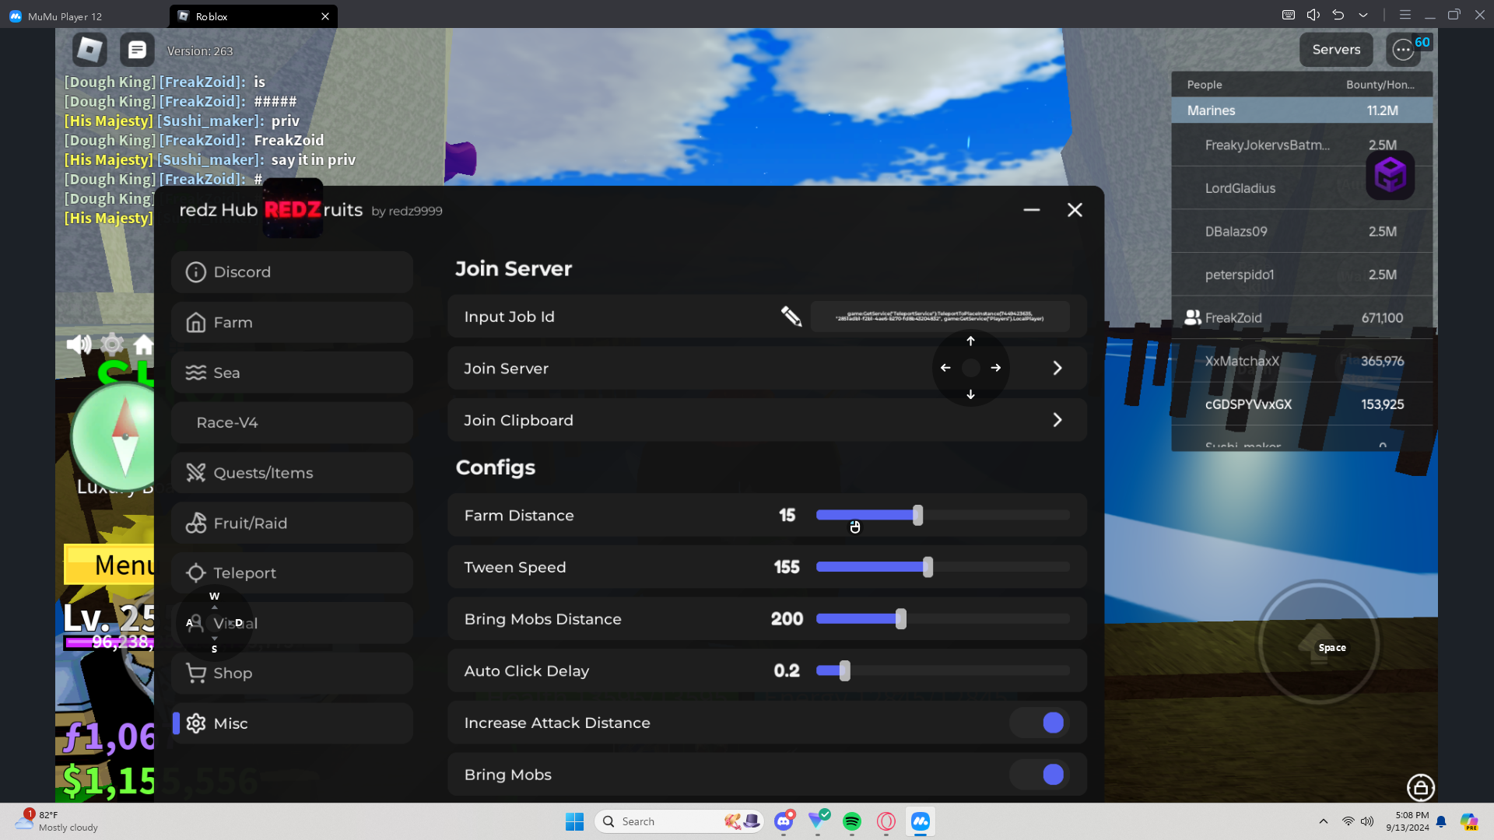
Task: Open the MuMu toolbar dropdown arrow
Action: 1363,15
